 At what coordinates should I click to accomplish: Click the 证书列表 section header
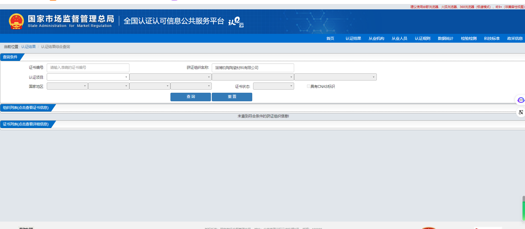26,124
